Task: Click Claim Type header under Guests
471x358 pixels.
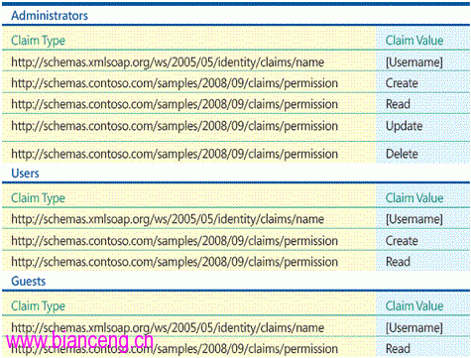Action: [x=38, y=306]
